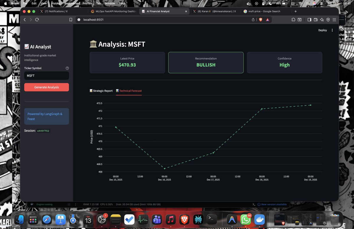Click the ticker symbol help icon
This screenshot has width=354, height=229.
pyautogui.click(x=67, y=68)
